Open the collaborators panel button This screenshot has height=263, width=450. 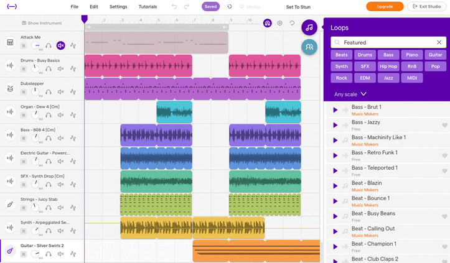click(x=309, y=47)
